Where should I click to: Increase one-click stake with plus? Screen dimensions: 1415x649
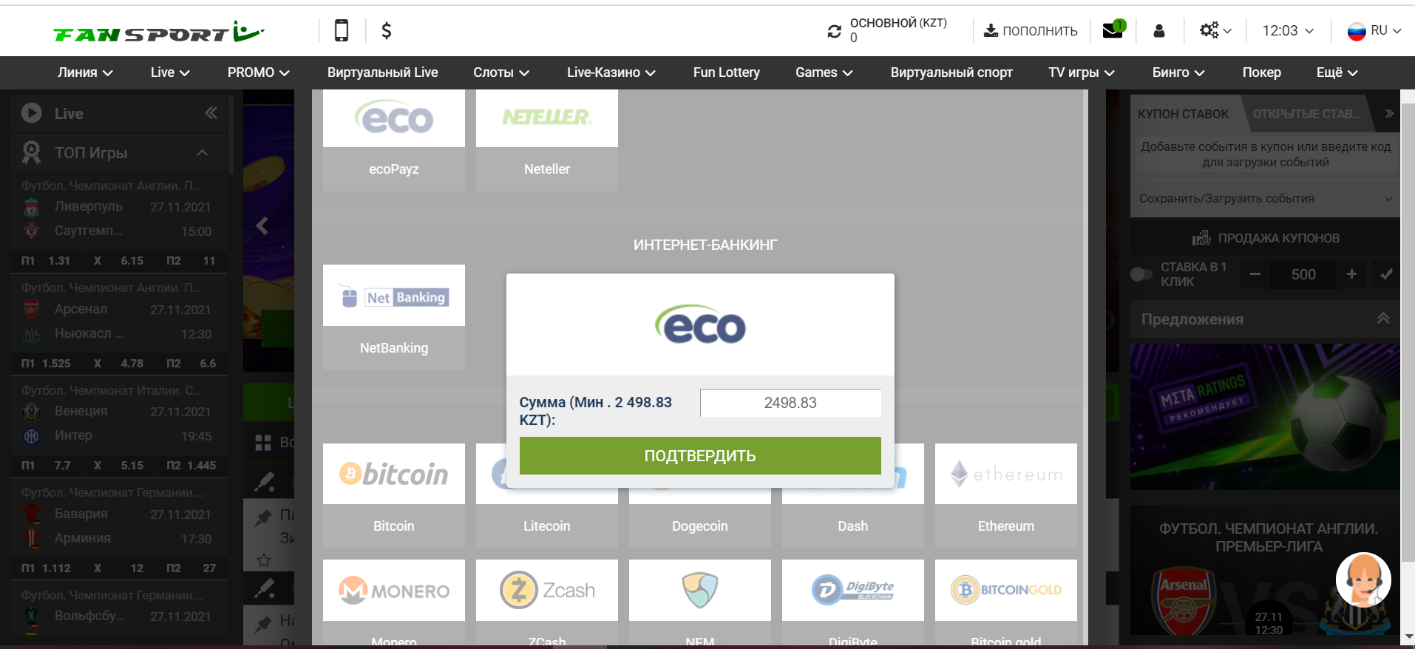tap(1351, 274)
